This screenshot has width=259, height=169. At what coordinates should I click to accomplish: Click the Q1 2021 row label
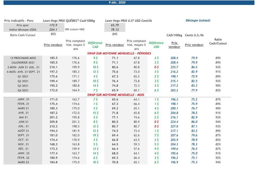pos(23,77)
